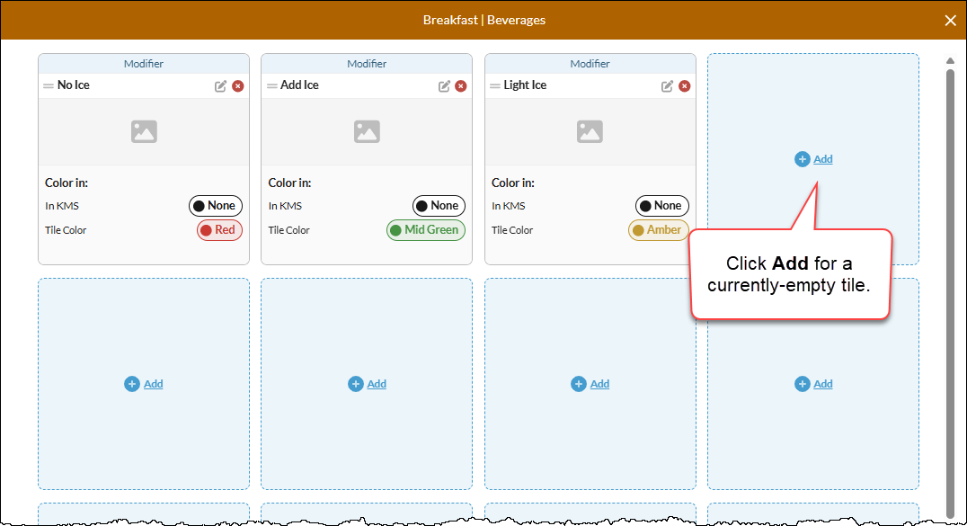The width and height of the screenshot is (967, 526).
Task: Select the Add Ice modifier name
Action: point(300,85)
